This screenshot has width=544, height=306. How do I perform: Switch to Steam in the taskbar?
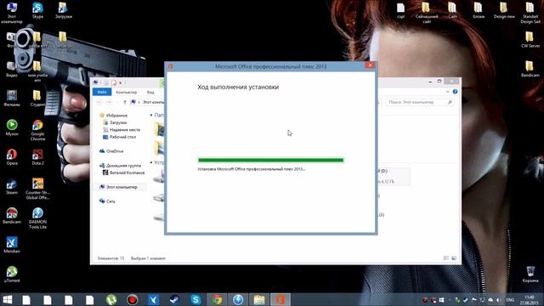pos(174,300)
